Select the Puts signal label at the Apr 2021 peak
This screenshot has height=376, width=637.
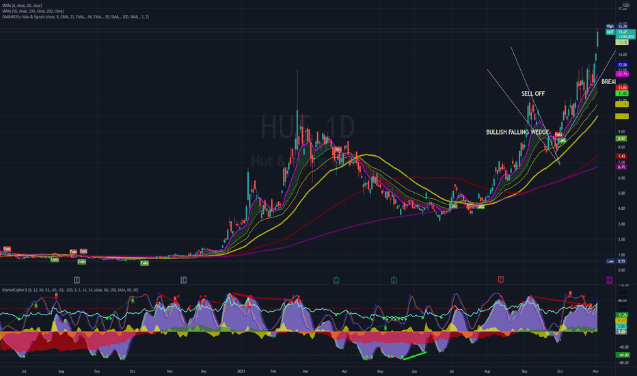338,150
